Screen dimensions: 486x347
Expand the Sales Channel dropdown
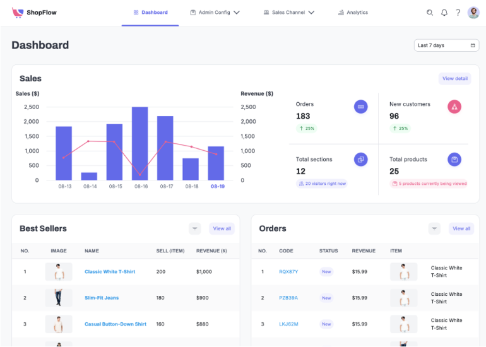[x=289, y=13]
